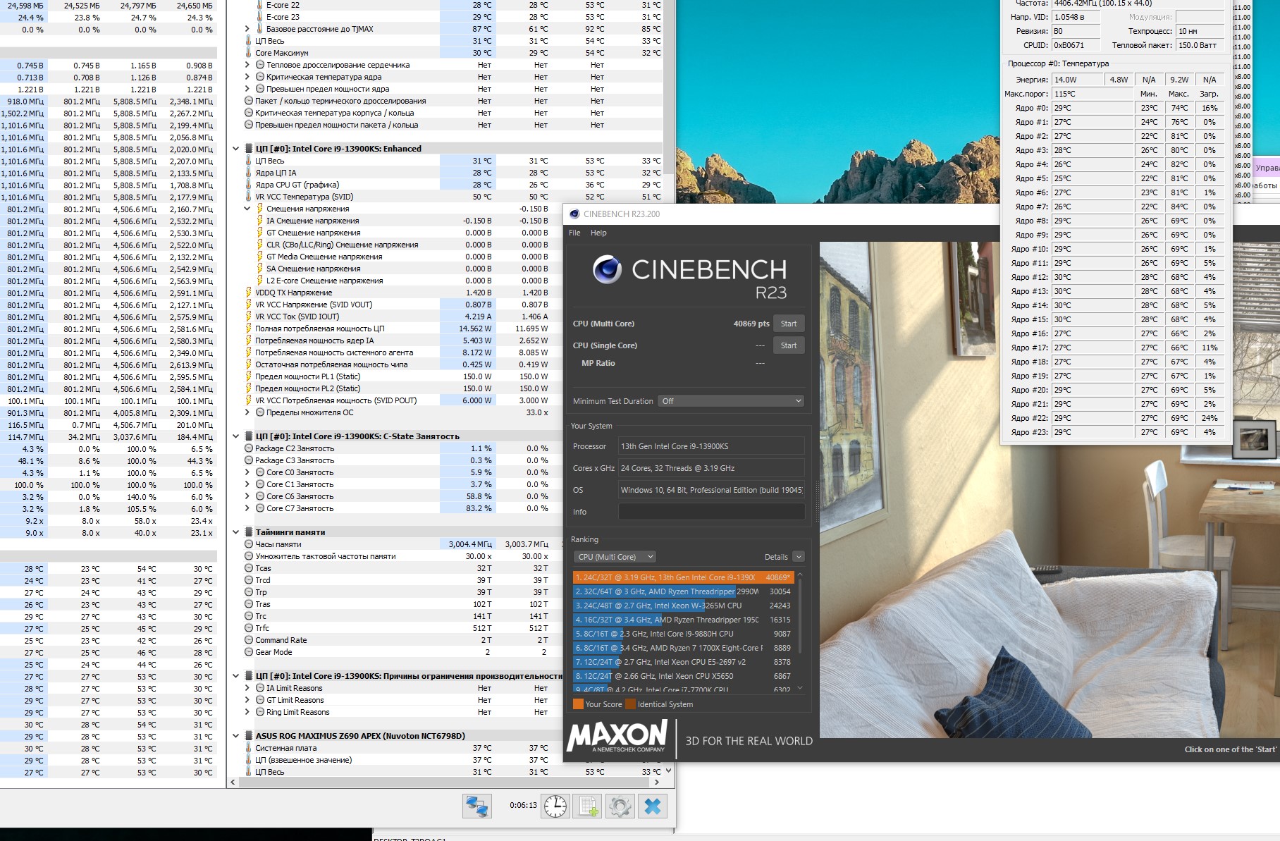This screenshot has height=841, width=1280.
Task: Click lightning icon of Предел мощности PL1 row
Action: tap(249, 376)
